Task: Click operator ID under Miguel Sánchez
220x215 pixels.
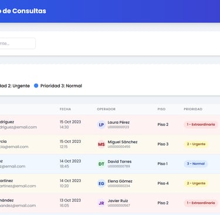Action: coord(119,147)
